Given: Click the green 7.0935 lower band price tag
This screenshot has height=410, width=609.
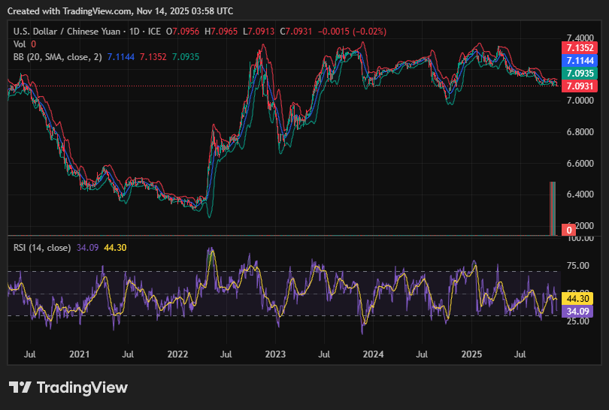Looking at the screenshot, I should click(580, 74).
